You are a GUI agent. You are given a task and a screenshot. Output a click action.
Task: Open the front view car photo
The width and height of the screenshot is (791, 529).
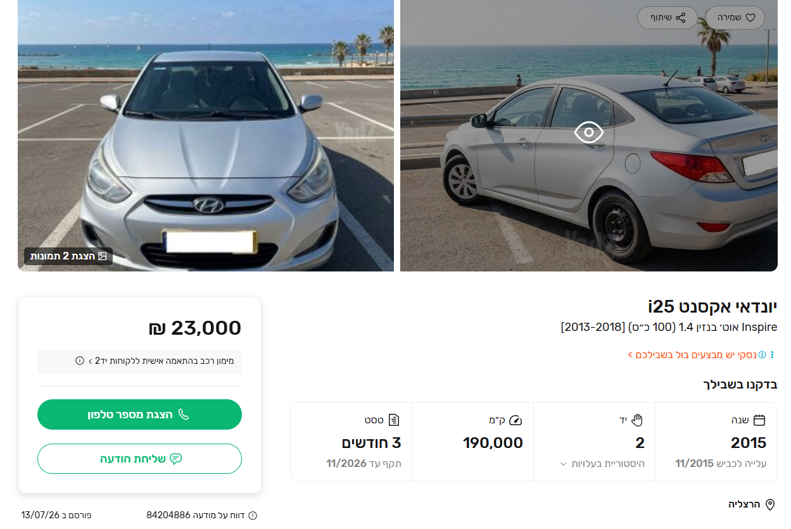[206, 135]
